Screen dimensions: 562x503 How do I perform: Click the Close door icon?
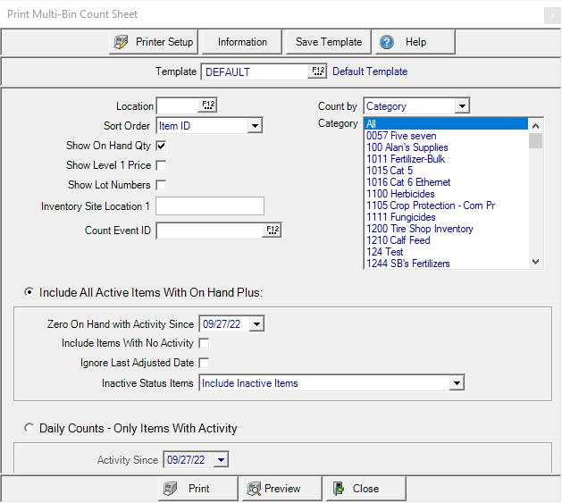pyautogui.click(x=339, y=489)
